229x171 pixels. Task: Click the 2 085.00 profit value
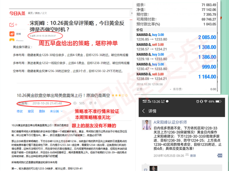[207, 37]
